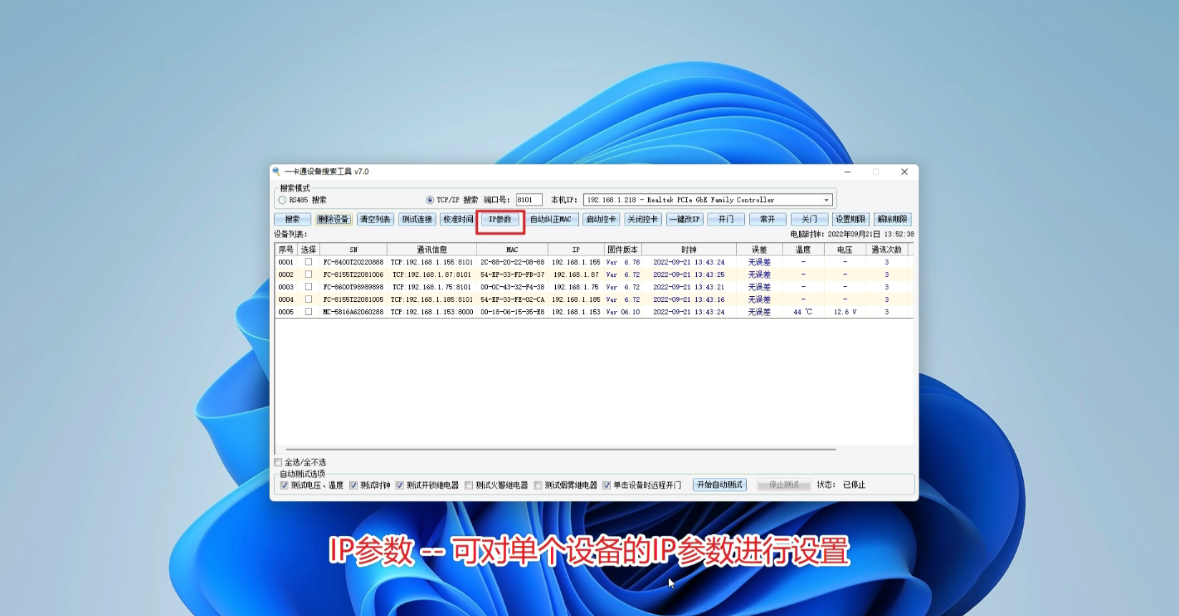The height and width of the screenshot is (616, 1179).
Task: Click the 关门 close door button
Action: point(809,220)
